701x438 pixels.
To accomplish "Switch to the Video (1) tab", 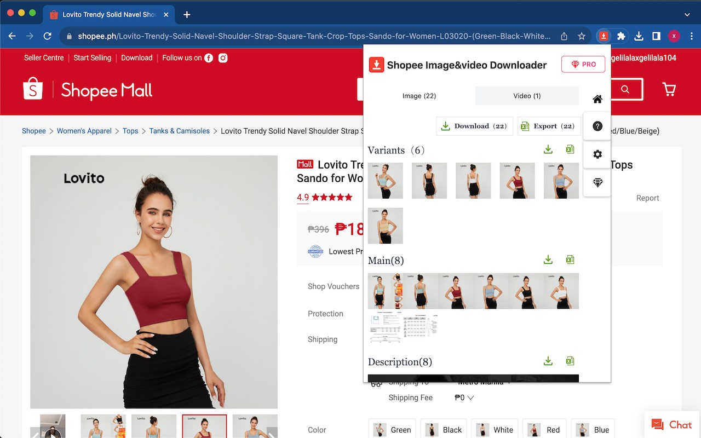I will pos(527,96).
